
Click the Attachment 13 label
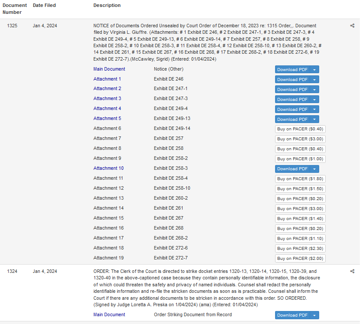[x=109, y=198]
